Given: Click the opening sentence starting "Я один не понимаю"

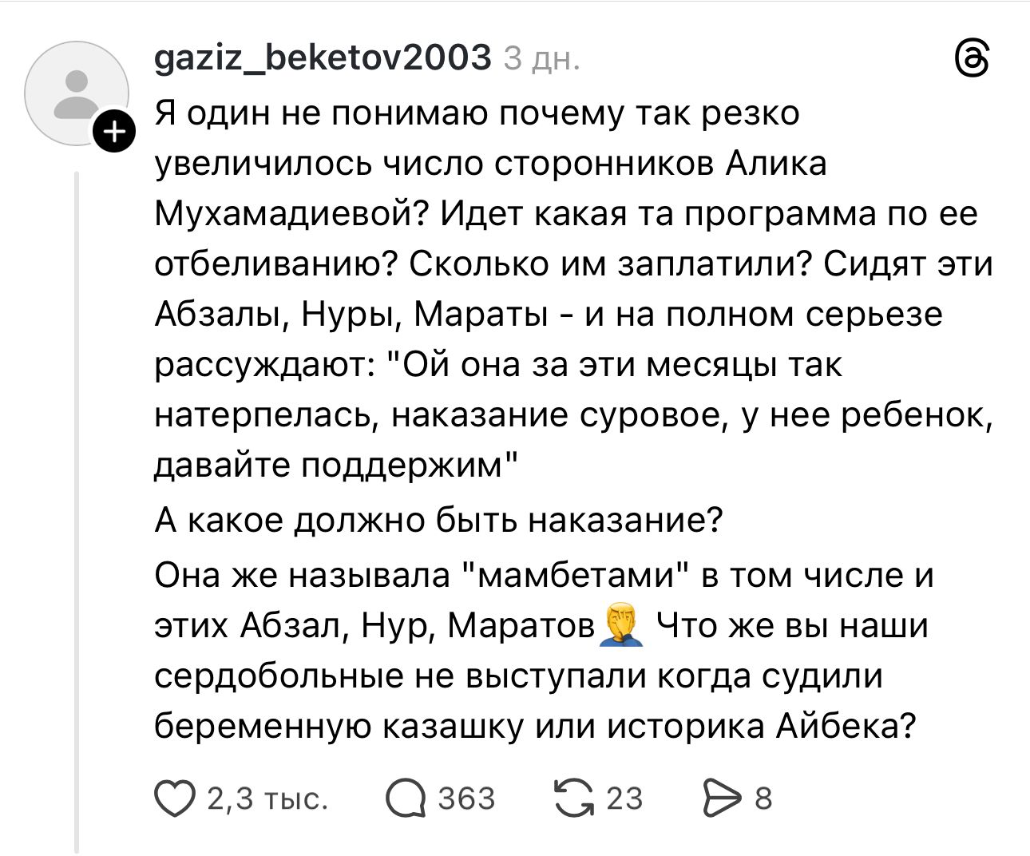Looking at the screenshot, I should click(477, 114).
